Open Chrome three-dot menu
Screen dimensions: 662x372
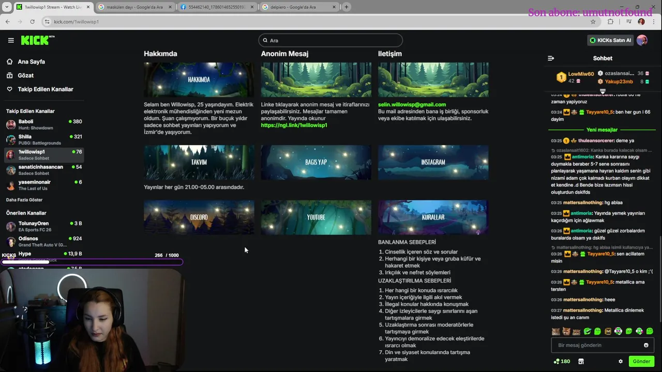pyautogui.click(x=653, y=22)
